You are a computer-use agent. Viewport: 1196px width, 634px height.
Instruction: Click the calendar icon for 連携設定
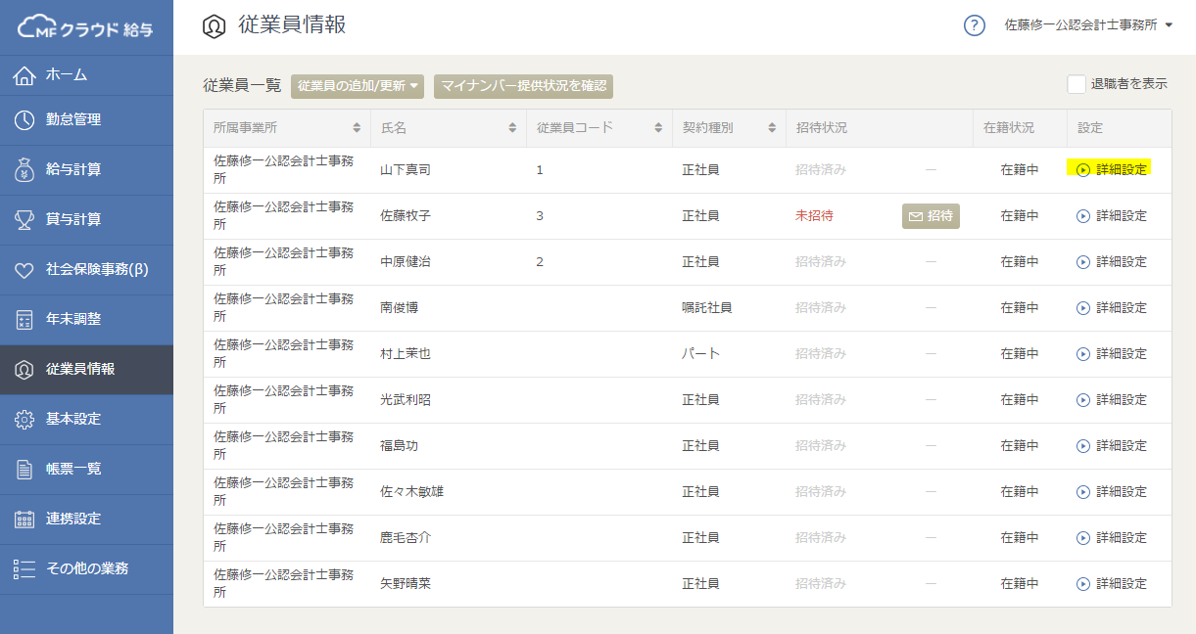(x=25, y=520)
